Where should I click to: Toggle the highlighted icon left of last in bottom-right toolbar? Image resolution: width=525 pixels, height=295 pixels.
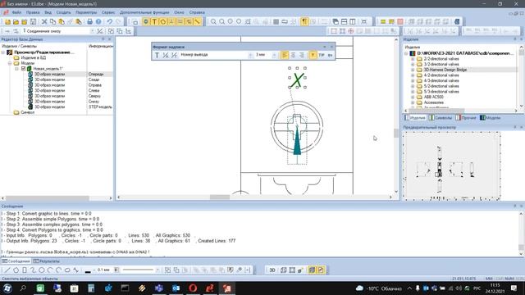tap(312, 270)
